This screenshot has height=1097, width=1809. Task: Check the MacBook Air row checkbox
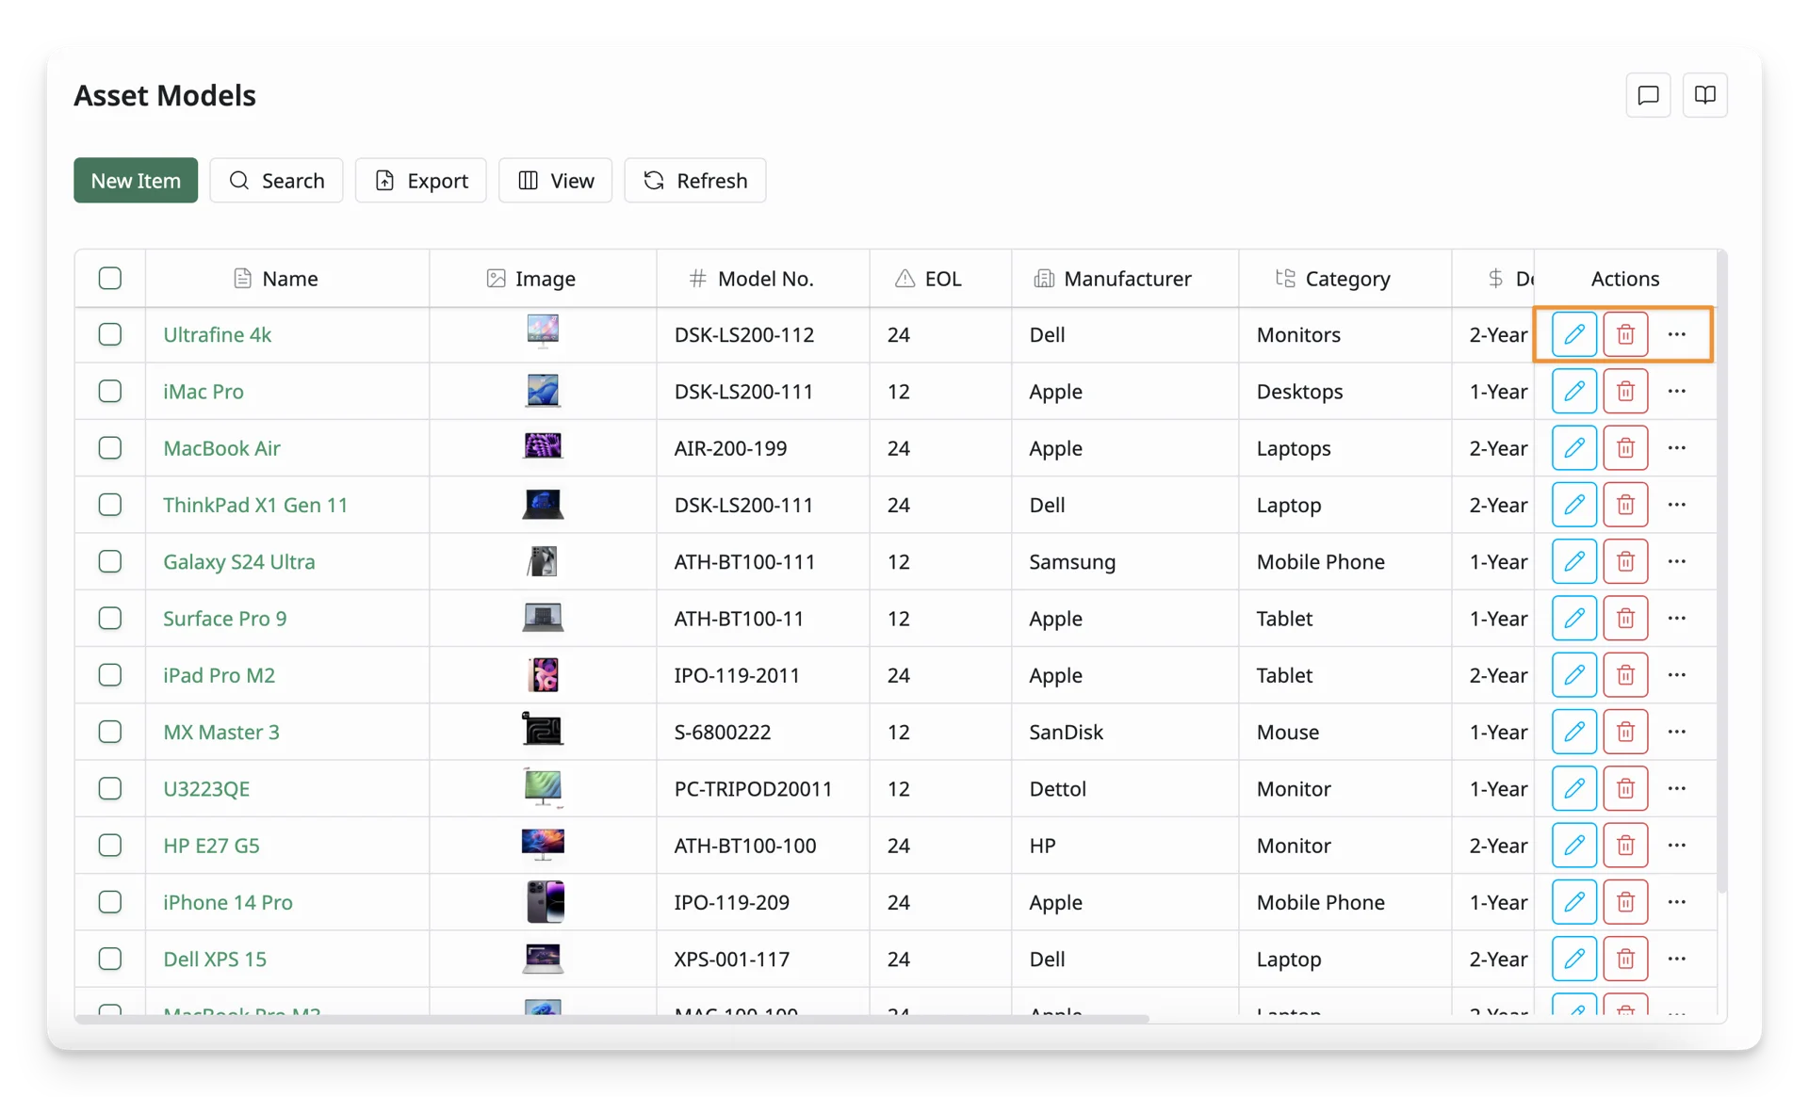tap(110, 447)
